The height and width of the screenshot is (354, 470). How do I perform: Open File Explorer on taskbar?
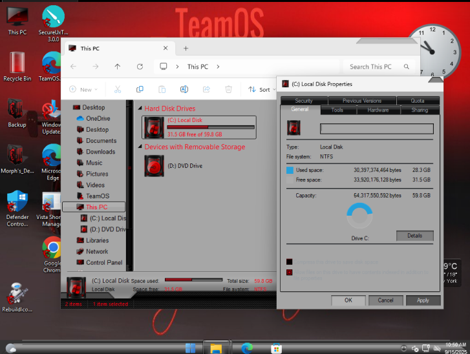point(216,348)
